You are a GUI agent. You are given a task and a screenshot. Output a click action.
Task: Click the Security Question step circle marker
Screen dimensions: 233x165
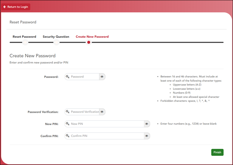[x=56, y=42]
